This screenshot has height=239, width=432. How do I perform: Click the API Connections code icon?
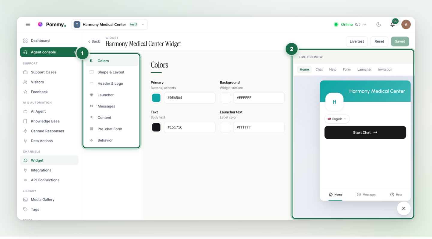coord(25,180)
